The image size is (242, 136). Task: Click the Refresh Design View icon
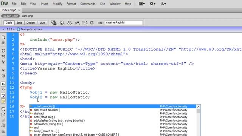click(x=92, y=23)
